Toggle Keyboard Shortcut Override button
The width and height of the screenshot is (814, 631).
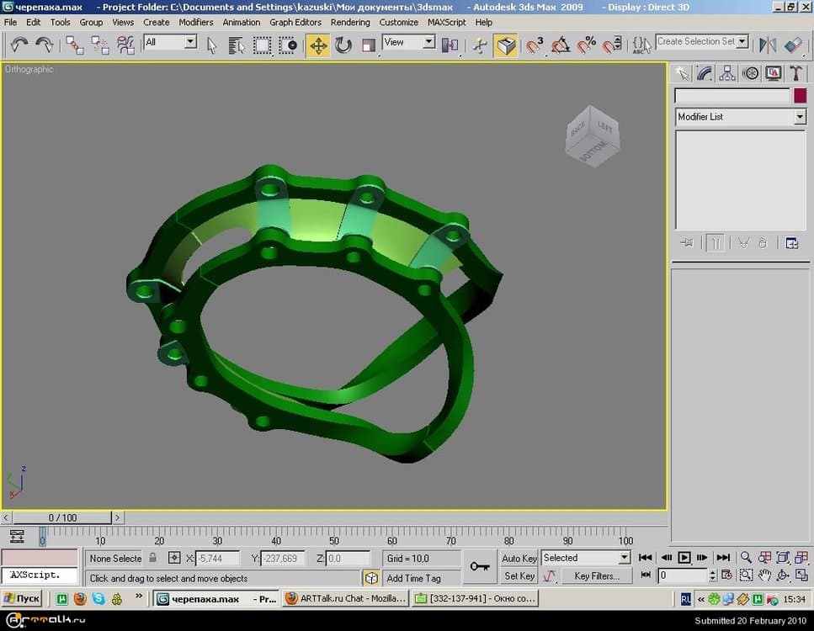[506, 45]
